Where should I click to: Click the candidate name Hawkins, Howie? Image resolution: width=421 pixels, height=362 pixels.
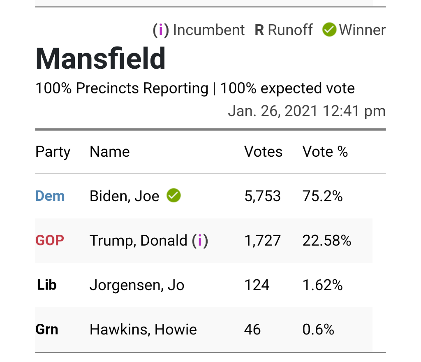(143, 330)
